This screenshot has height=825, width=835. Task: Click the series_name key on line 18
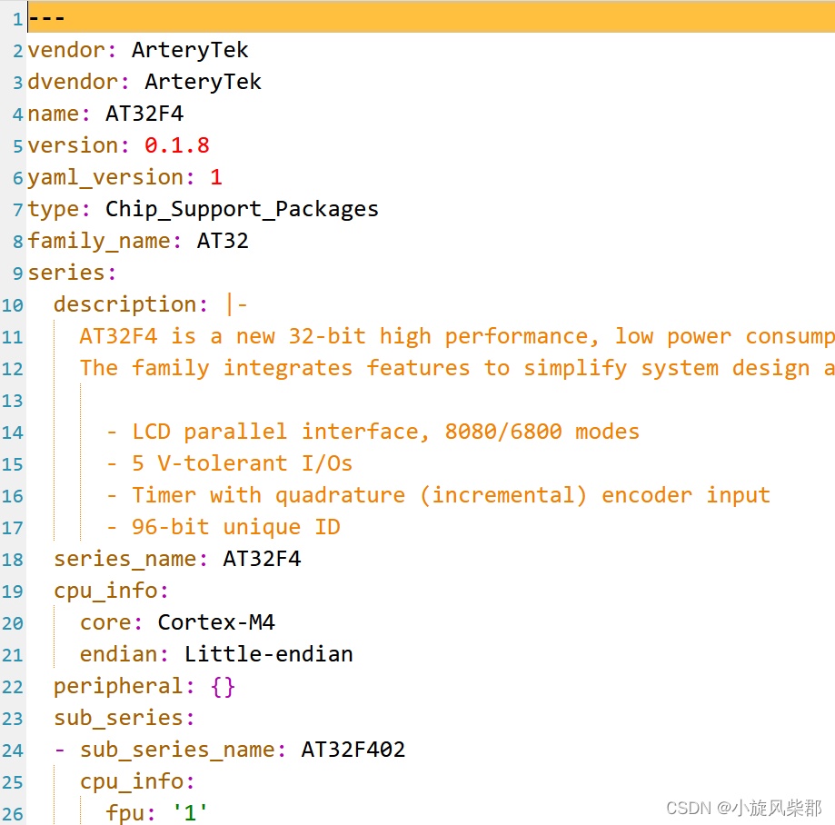[125, 559]
